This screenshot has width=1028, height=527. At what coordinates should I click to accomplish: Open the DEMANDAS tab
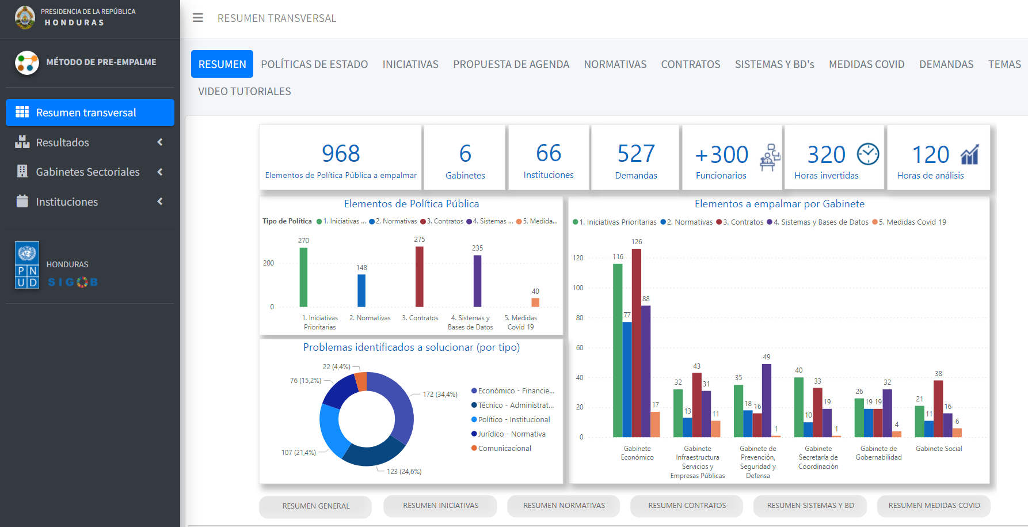click(946, 64)
